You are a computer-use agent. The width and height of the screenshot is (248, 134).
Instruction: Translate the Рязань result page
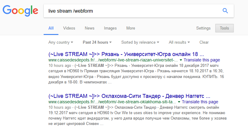point(202,60)
